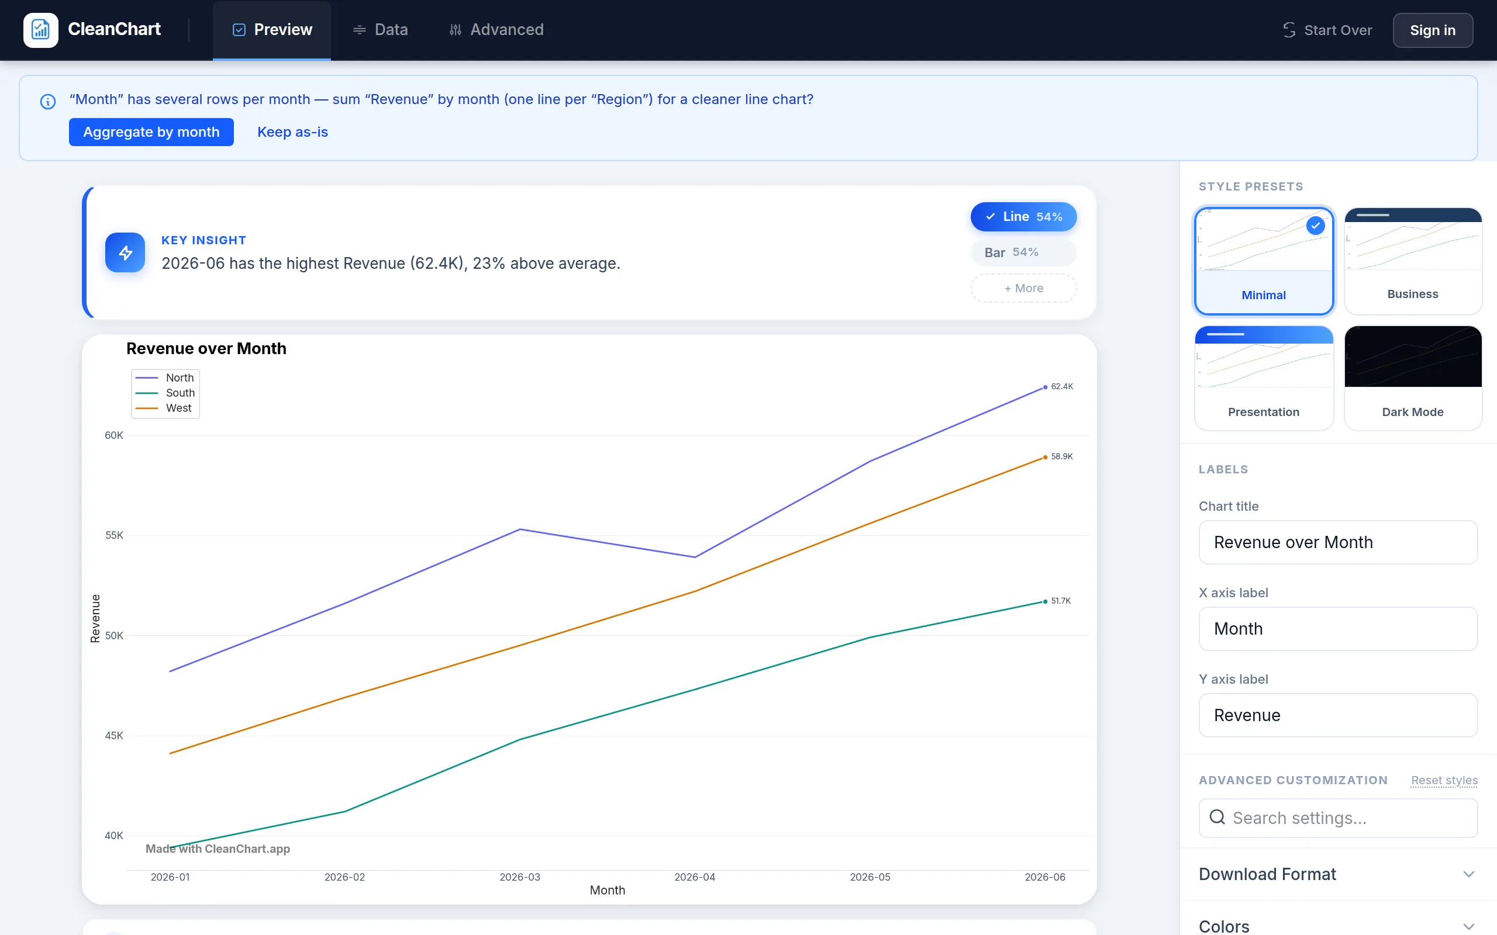1497x935 pixels.
Task: Click the checkmark badge on Minimal preset
Action: click(1316, 226)
